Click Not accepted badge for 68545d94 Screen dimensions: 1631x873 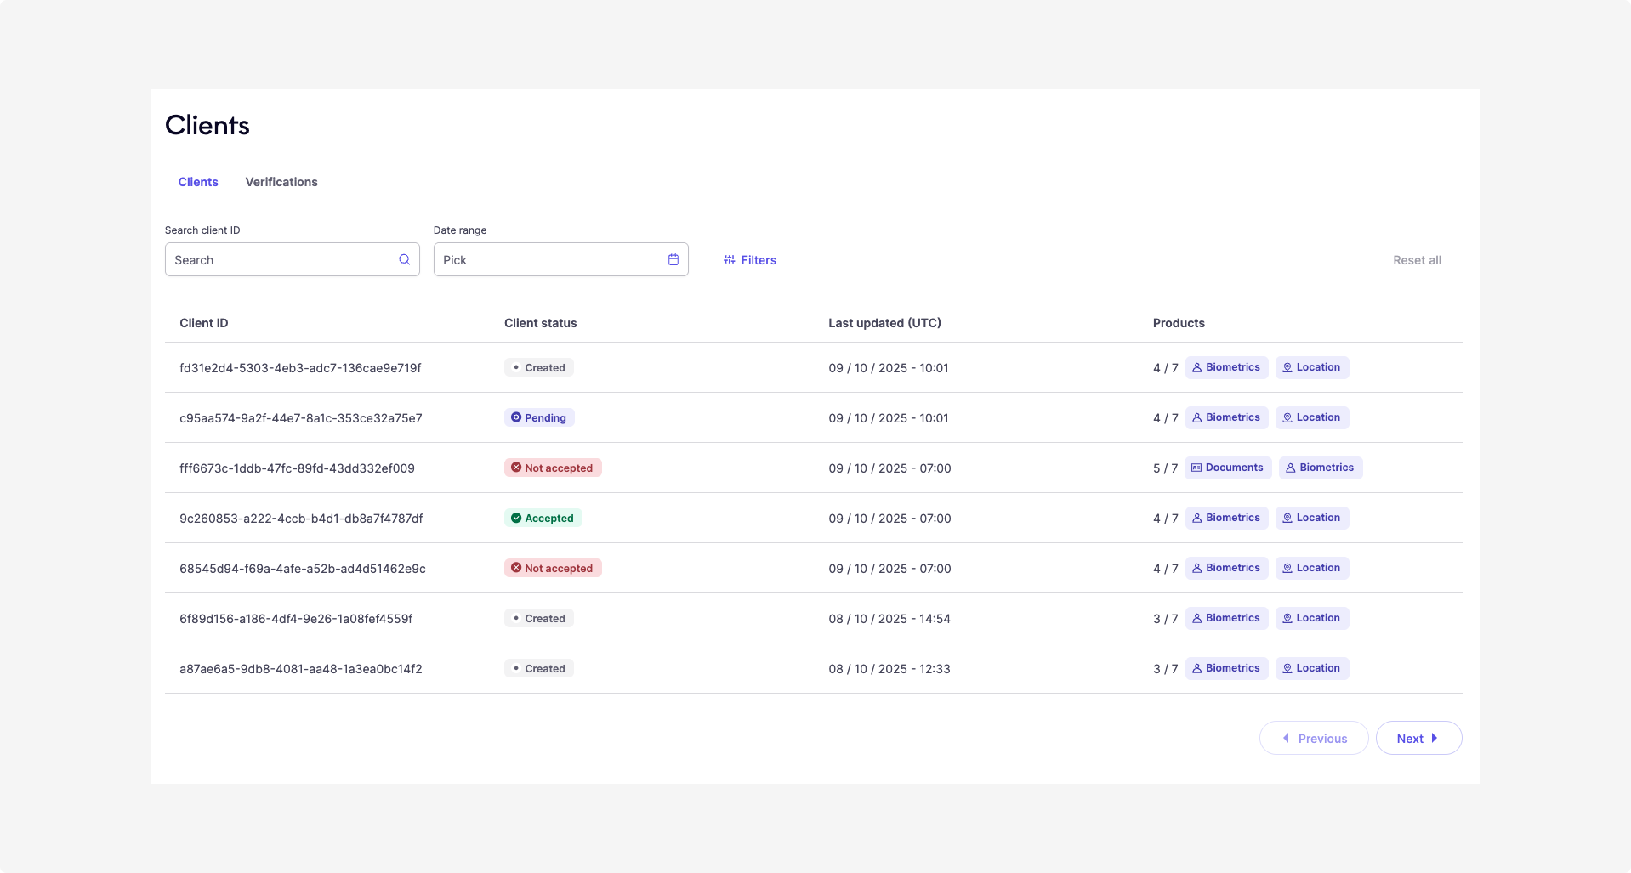[x=553, y=568]
